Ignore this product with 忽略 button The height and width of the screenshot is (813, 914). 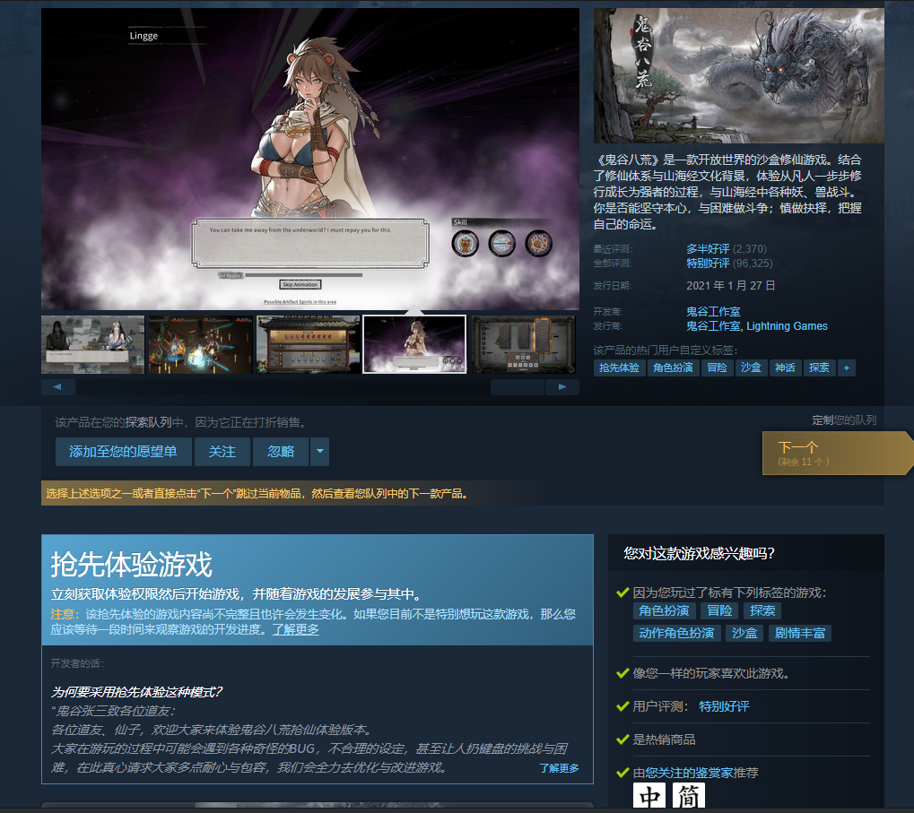tap(281, 452)
